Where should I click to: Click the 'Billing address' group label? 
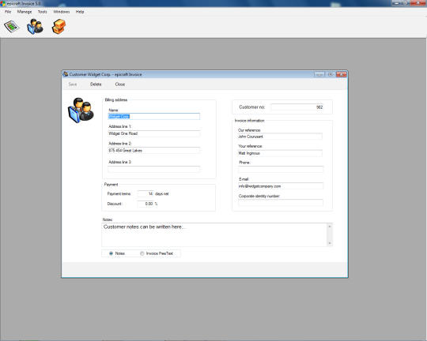tap(116, 99)
